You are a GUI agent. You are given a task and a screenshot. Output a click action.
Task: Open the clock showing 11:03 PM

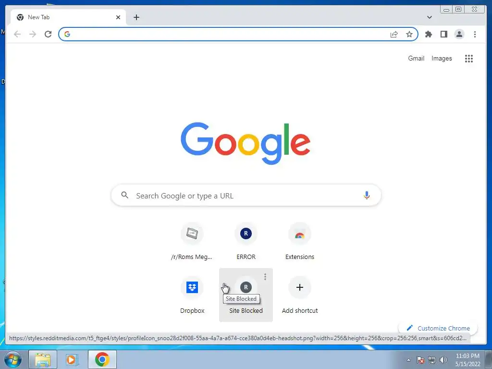point(467,360)
